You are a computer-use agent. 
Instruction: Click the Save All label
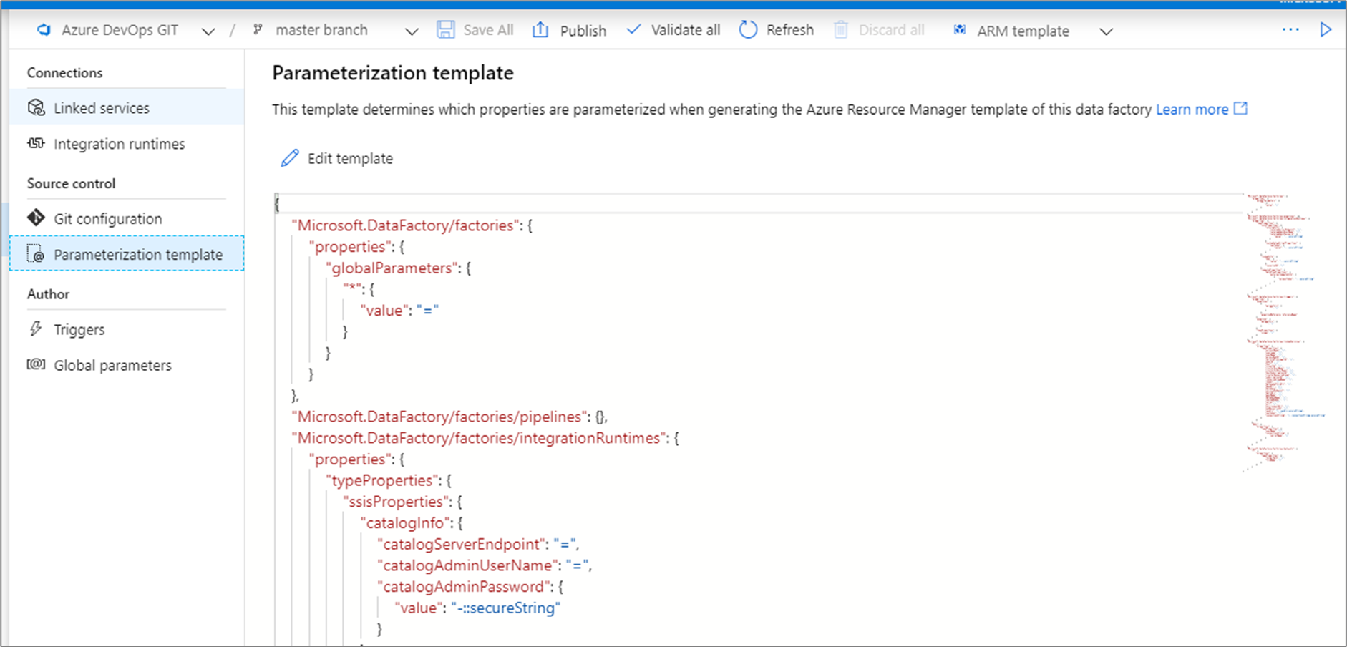coord(488,30)
